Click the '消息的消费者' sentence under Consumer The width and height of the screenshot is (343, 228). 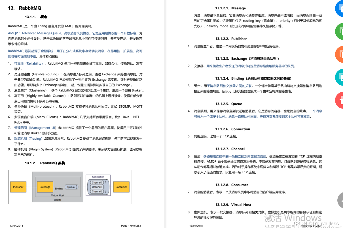pos(240,192)
